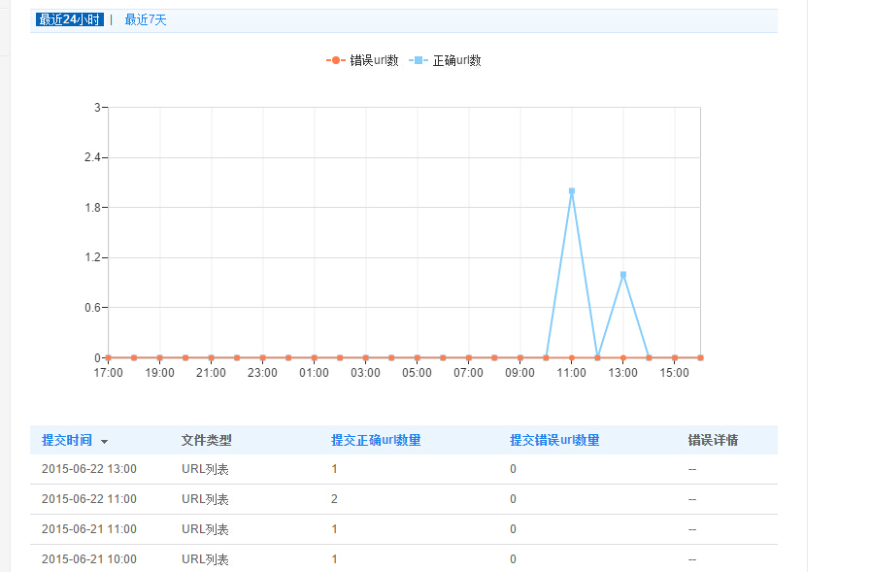Click orange data point at 17:00
Screen dimensions: 871x572
tap(109, 357)
